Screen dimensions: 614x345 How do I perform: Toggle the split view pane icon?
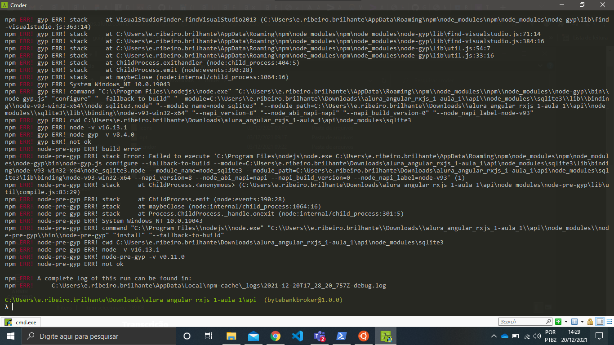[x=600, y=322]
